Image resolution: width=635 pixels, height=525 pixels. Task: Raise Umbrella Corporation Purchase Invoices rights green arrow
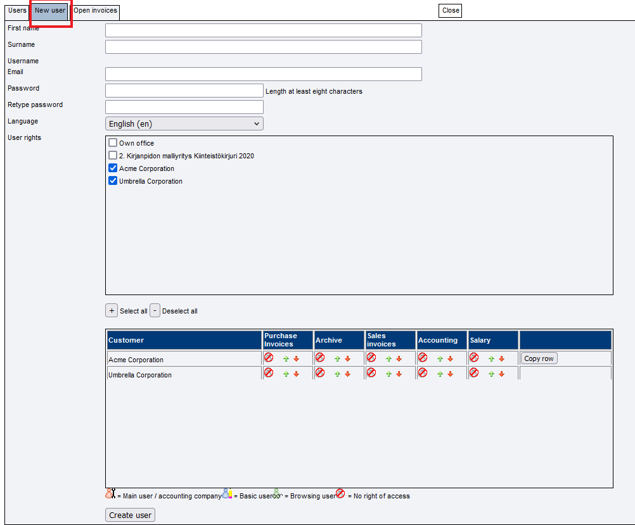[x=286, y=374]
